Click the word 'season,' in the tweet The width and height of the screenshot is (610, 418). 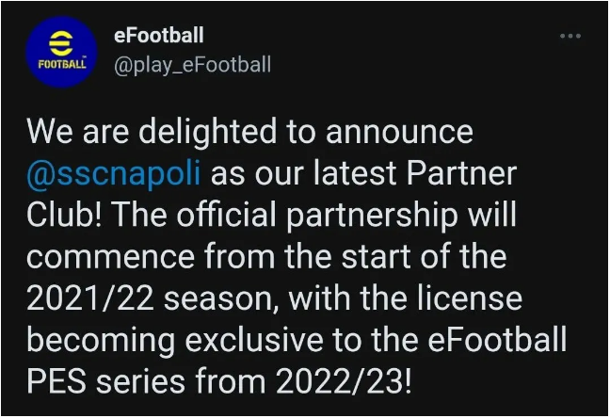point(221,298)
